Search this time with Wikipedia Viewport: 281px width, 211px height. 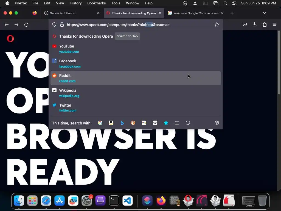155,123
